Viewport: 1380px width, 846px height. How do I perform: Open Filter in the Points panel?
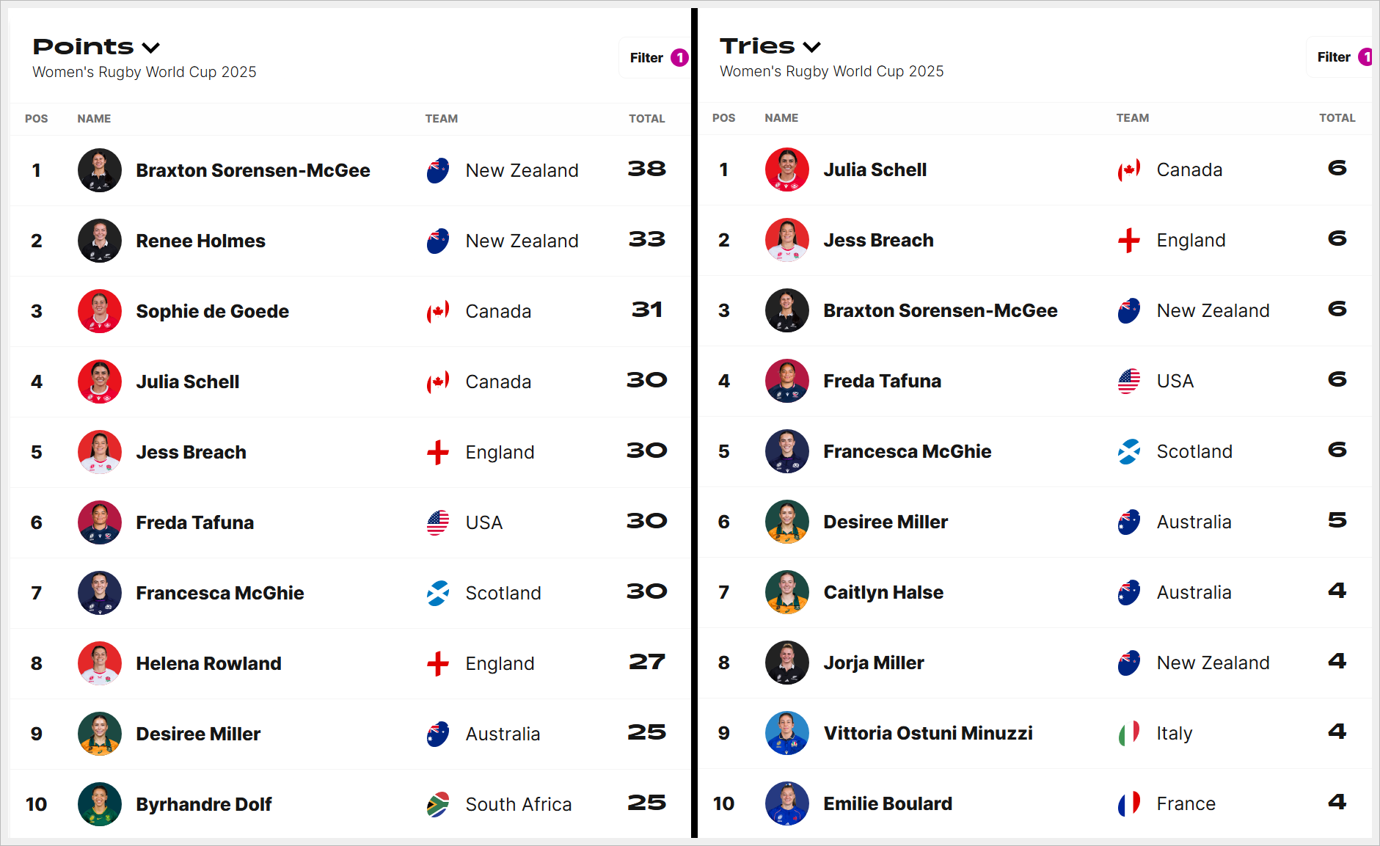pyautogui.click(x=655, y=58)
